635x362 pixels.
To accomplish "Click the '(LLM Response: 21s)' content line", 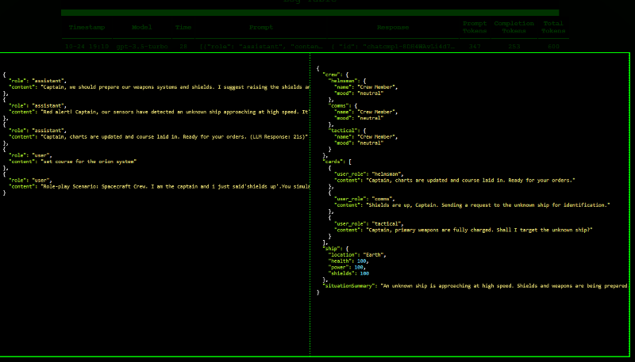I will (158, 136).
